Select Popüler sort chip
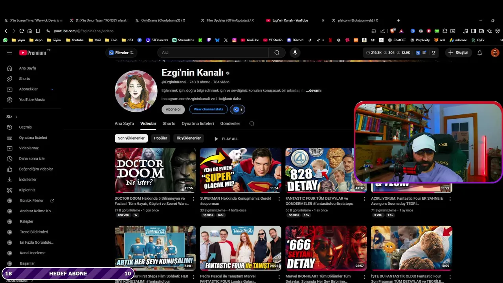This screenshot has width=503, height=283. pyautogui.click(x=160, y=138)
